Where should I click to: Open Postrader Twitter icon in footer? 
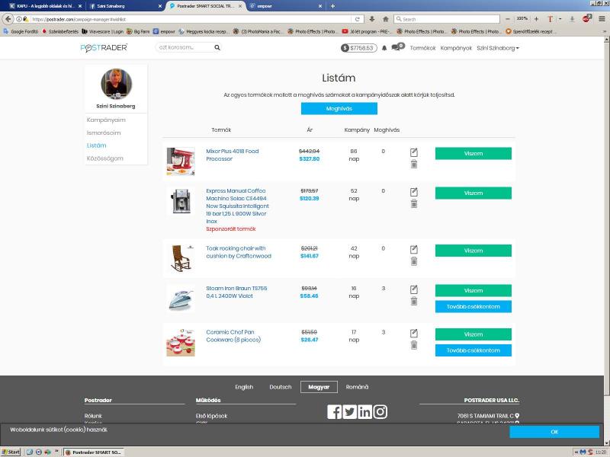tap(349, 411)
